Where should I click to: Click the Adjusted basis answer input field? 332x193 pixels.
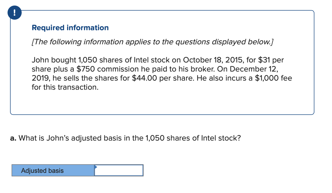pyautogui.click(x=119, y=171)
